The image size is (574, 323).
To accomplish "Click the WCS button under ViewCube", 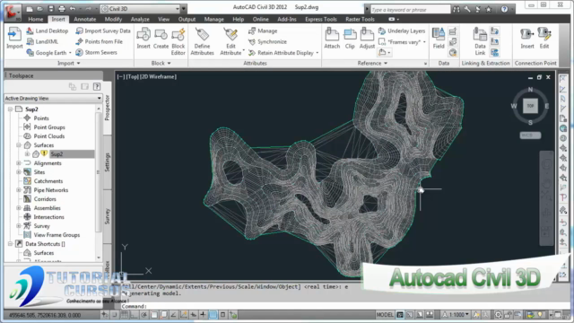I will [530, 135].
